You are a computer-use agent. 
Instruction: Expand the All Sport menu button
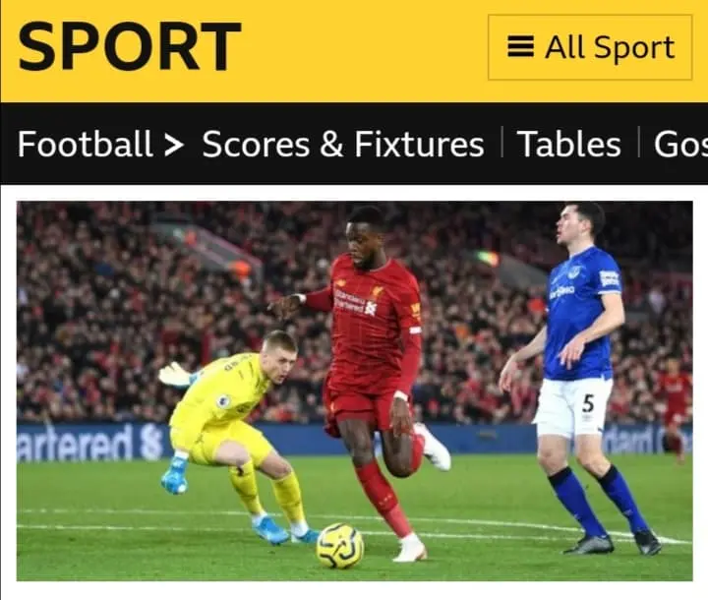(x=590, y=47)
